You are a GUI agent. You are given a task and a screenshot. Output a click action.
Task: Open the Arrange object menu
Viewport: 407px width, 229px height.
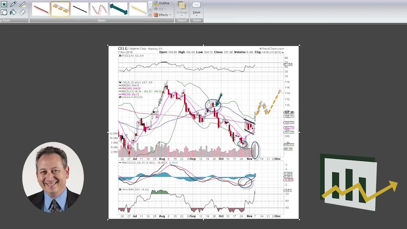[x=182, y=9]
